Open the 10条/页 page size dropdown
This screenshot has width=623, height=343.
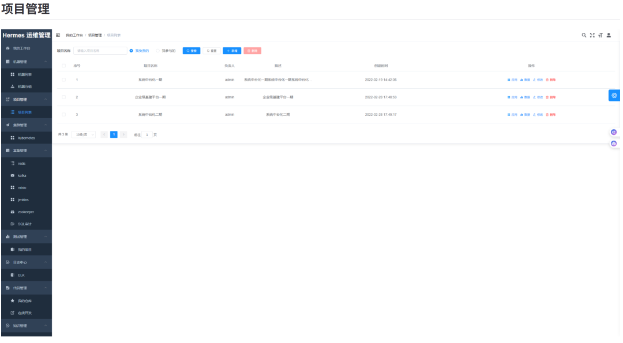tap(84, 134)
